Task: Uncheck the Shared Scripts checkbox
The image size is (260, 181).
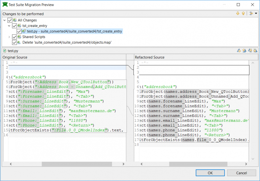Action: pyautogui.click(x=14, y=37)
